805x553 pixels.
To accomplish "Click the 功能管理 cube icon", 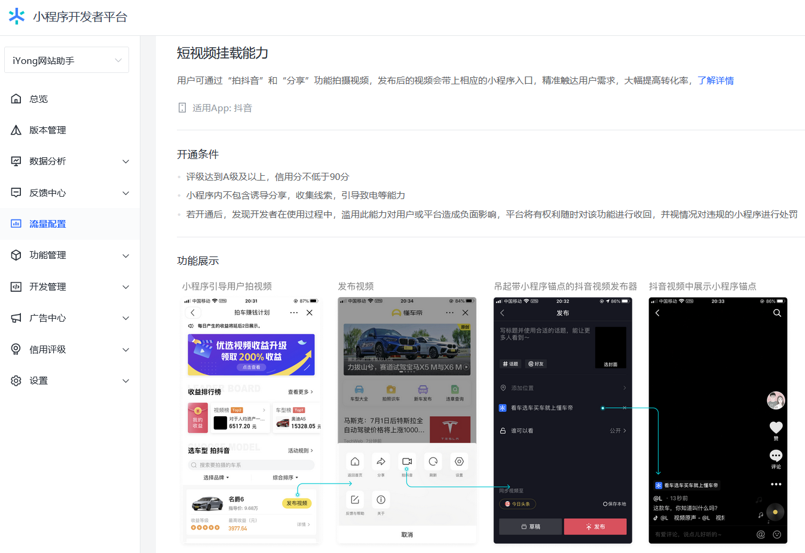I will (x=16, y=255).
